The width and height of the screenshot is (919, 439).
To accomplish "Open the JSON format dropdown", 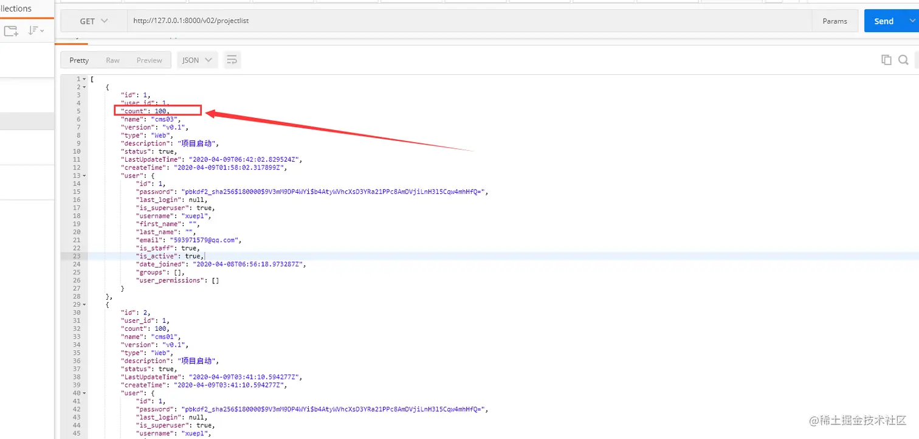I will pos(197,60).
